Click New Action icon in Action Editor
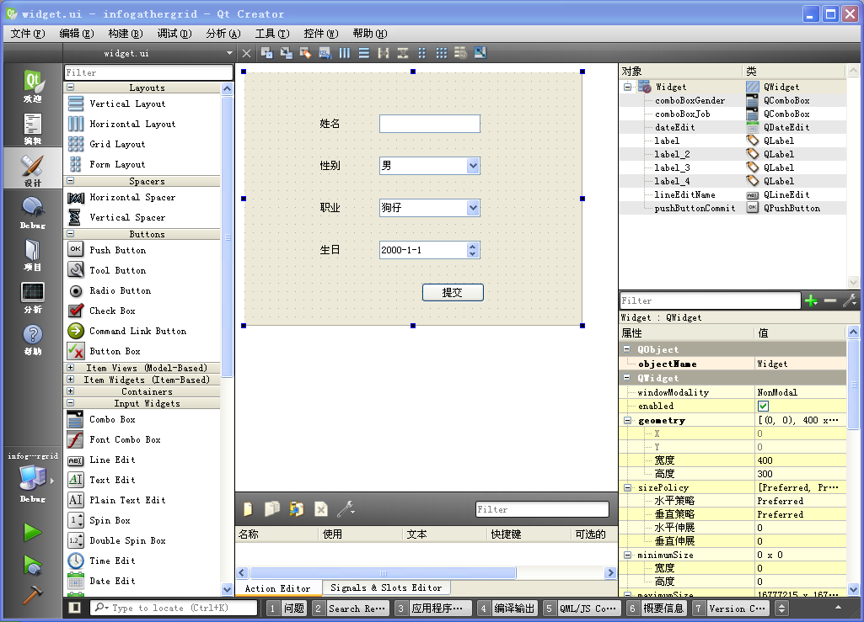Screen dimensions: 864x622 coord(248,509)
